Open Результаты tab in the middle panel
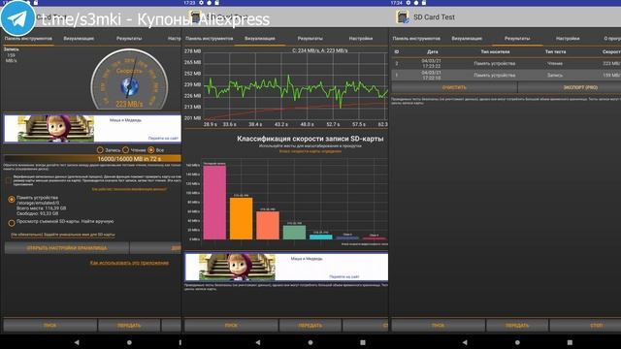The width and height of the screenshot is (621, 349). tap(310, 39)
